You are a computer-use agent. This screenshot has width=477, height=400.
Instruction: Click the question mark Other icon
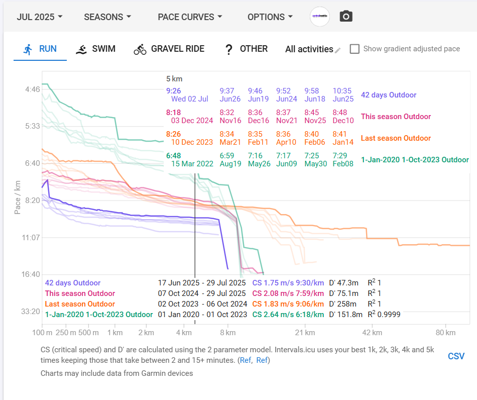(x=229, y=49)
